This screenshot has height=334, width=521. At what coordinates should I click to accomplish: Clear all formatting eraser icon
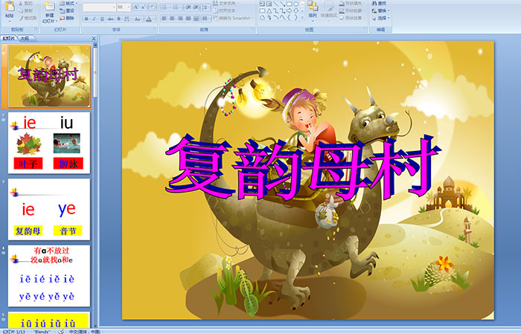tap(152, 7)
